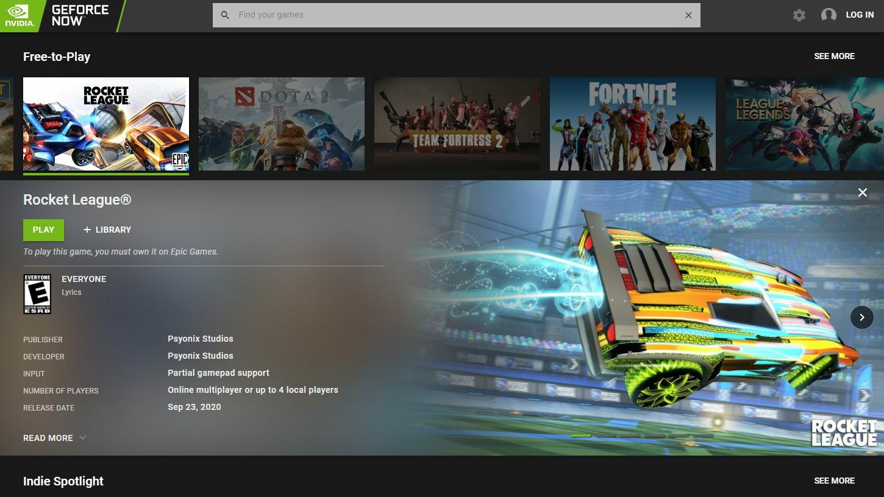
Task: Click the Free-to-Play section heading
Action: coord(57,57)
